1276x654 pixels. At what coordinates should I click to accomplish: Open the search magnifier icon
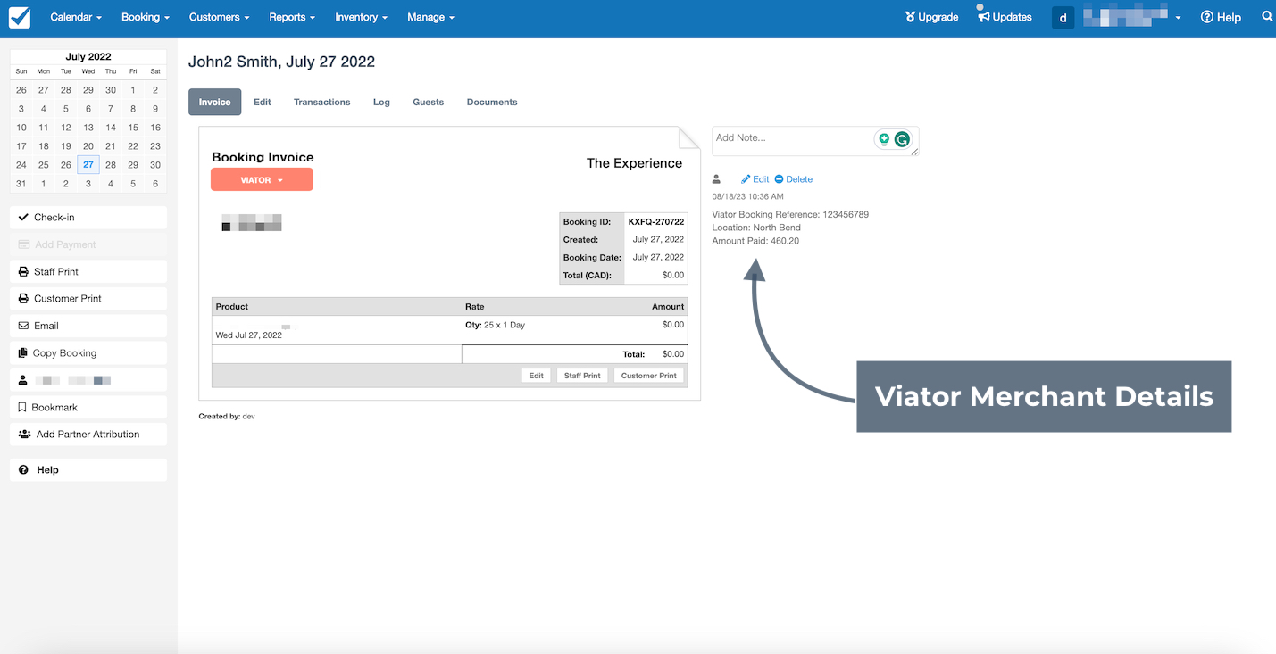[x=1267, y=17]
